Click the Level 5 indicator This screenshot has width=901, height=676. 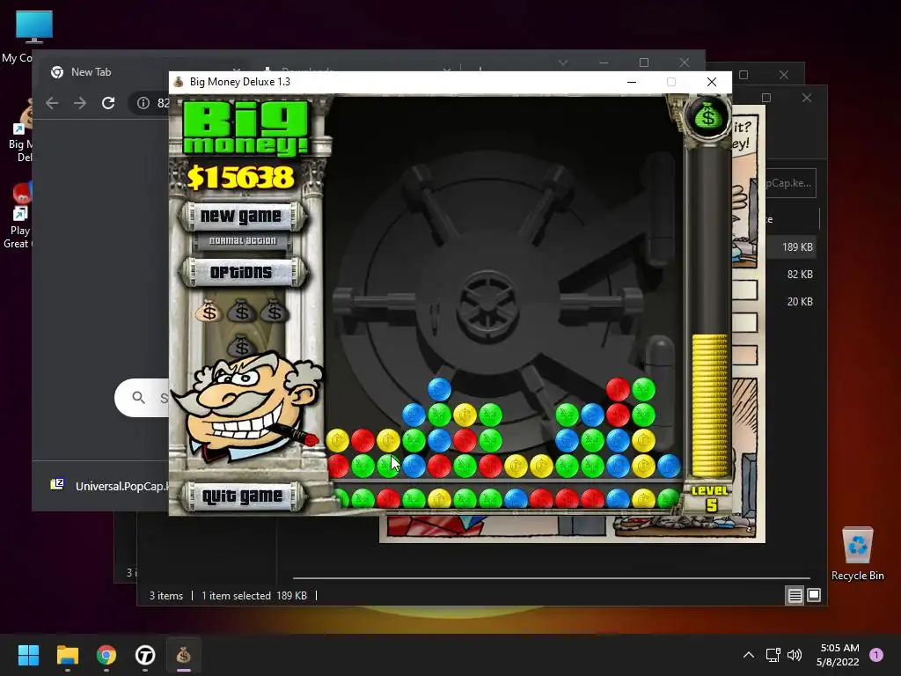(710, 498)
